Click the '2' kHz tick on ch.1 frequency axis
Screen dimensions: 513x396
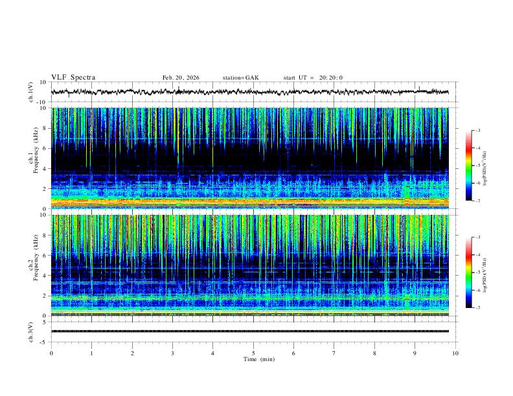point(45,188)
